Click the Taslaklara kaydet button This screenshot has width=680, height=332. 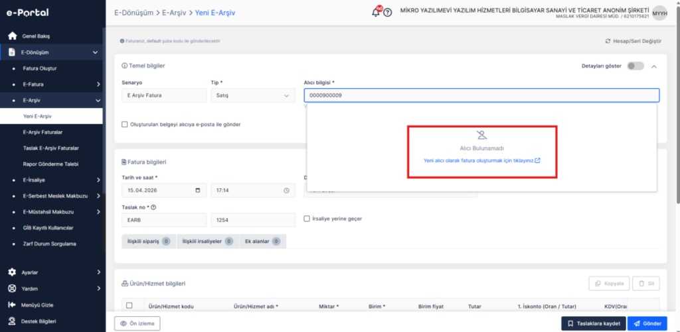[x=593, y=323]
